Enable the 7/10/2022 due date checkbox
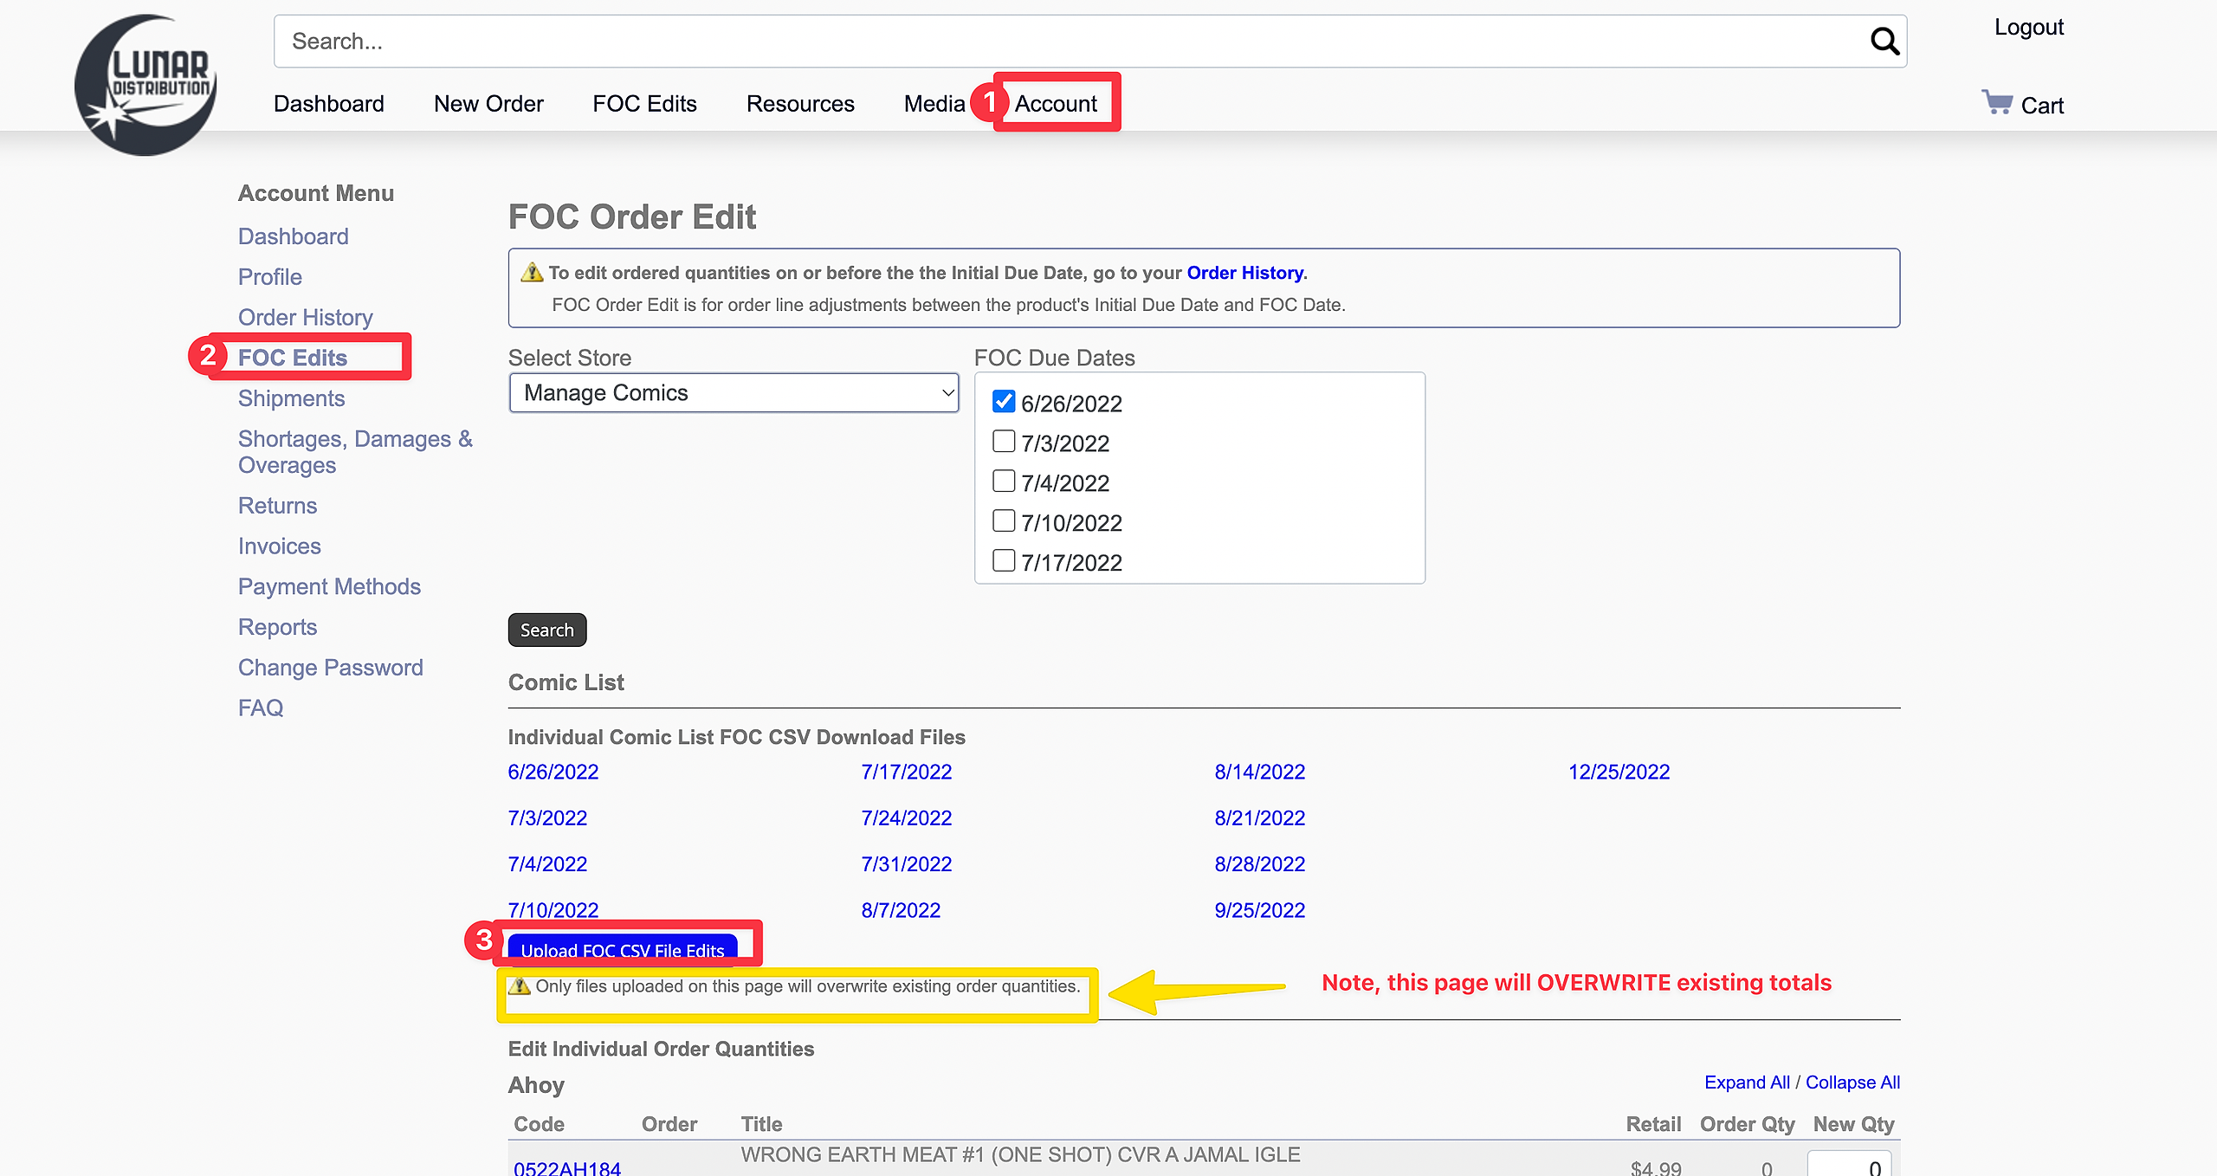 tap(1003, 521)
